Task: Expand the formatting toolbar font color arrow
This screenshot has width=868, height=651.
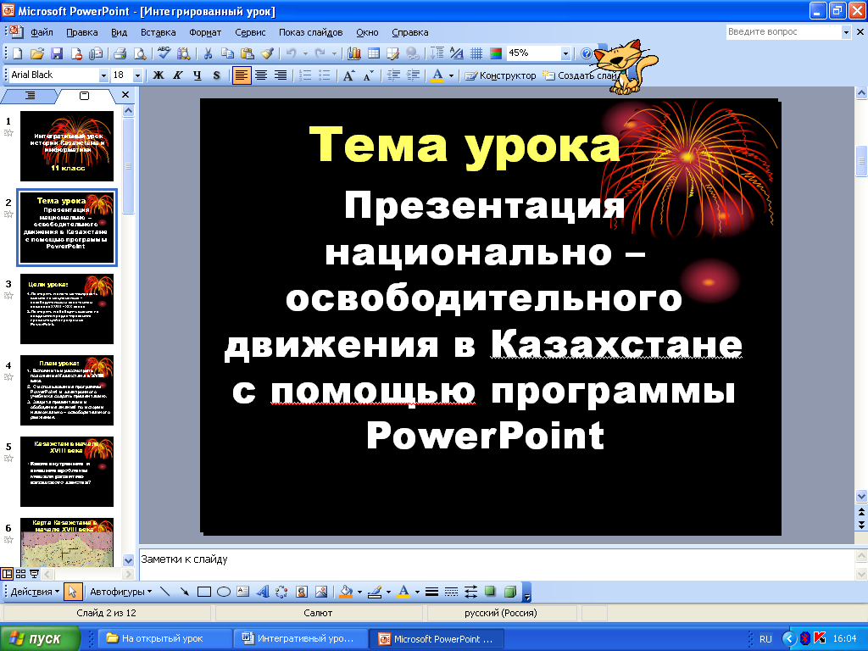Action: click(x=451, y=75)
